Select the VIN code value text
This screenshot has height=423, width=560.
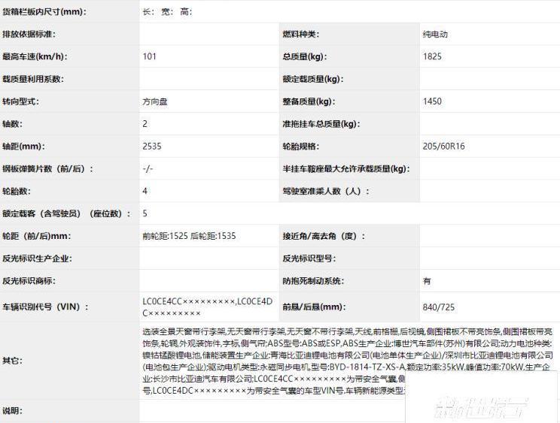tap(207, 307)
